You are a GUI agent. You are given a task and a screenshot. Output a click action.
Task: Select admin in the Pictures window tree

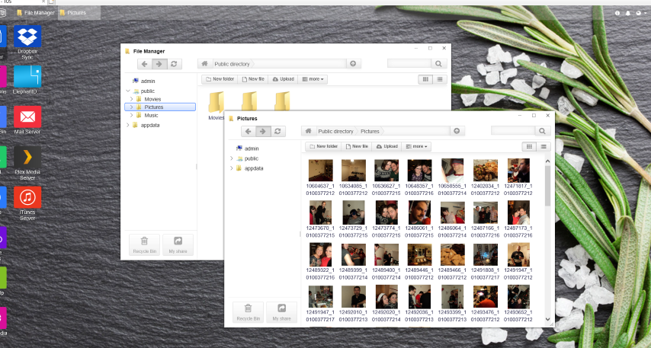(x=252, y=148)
